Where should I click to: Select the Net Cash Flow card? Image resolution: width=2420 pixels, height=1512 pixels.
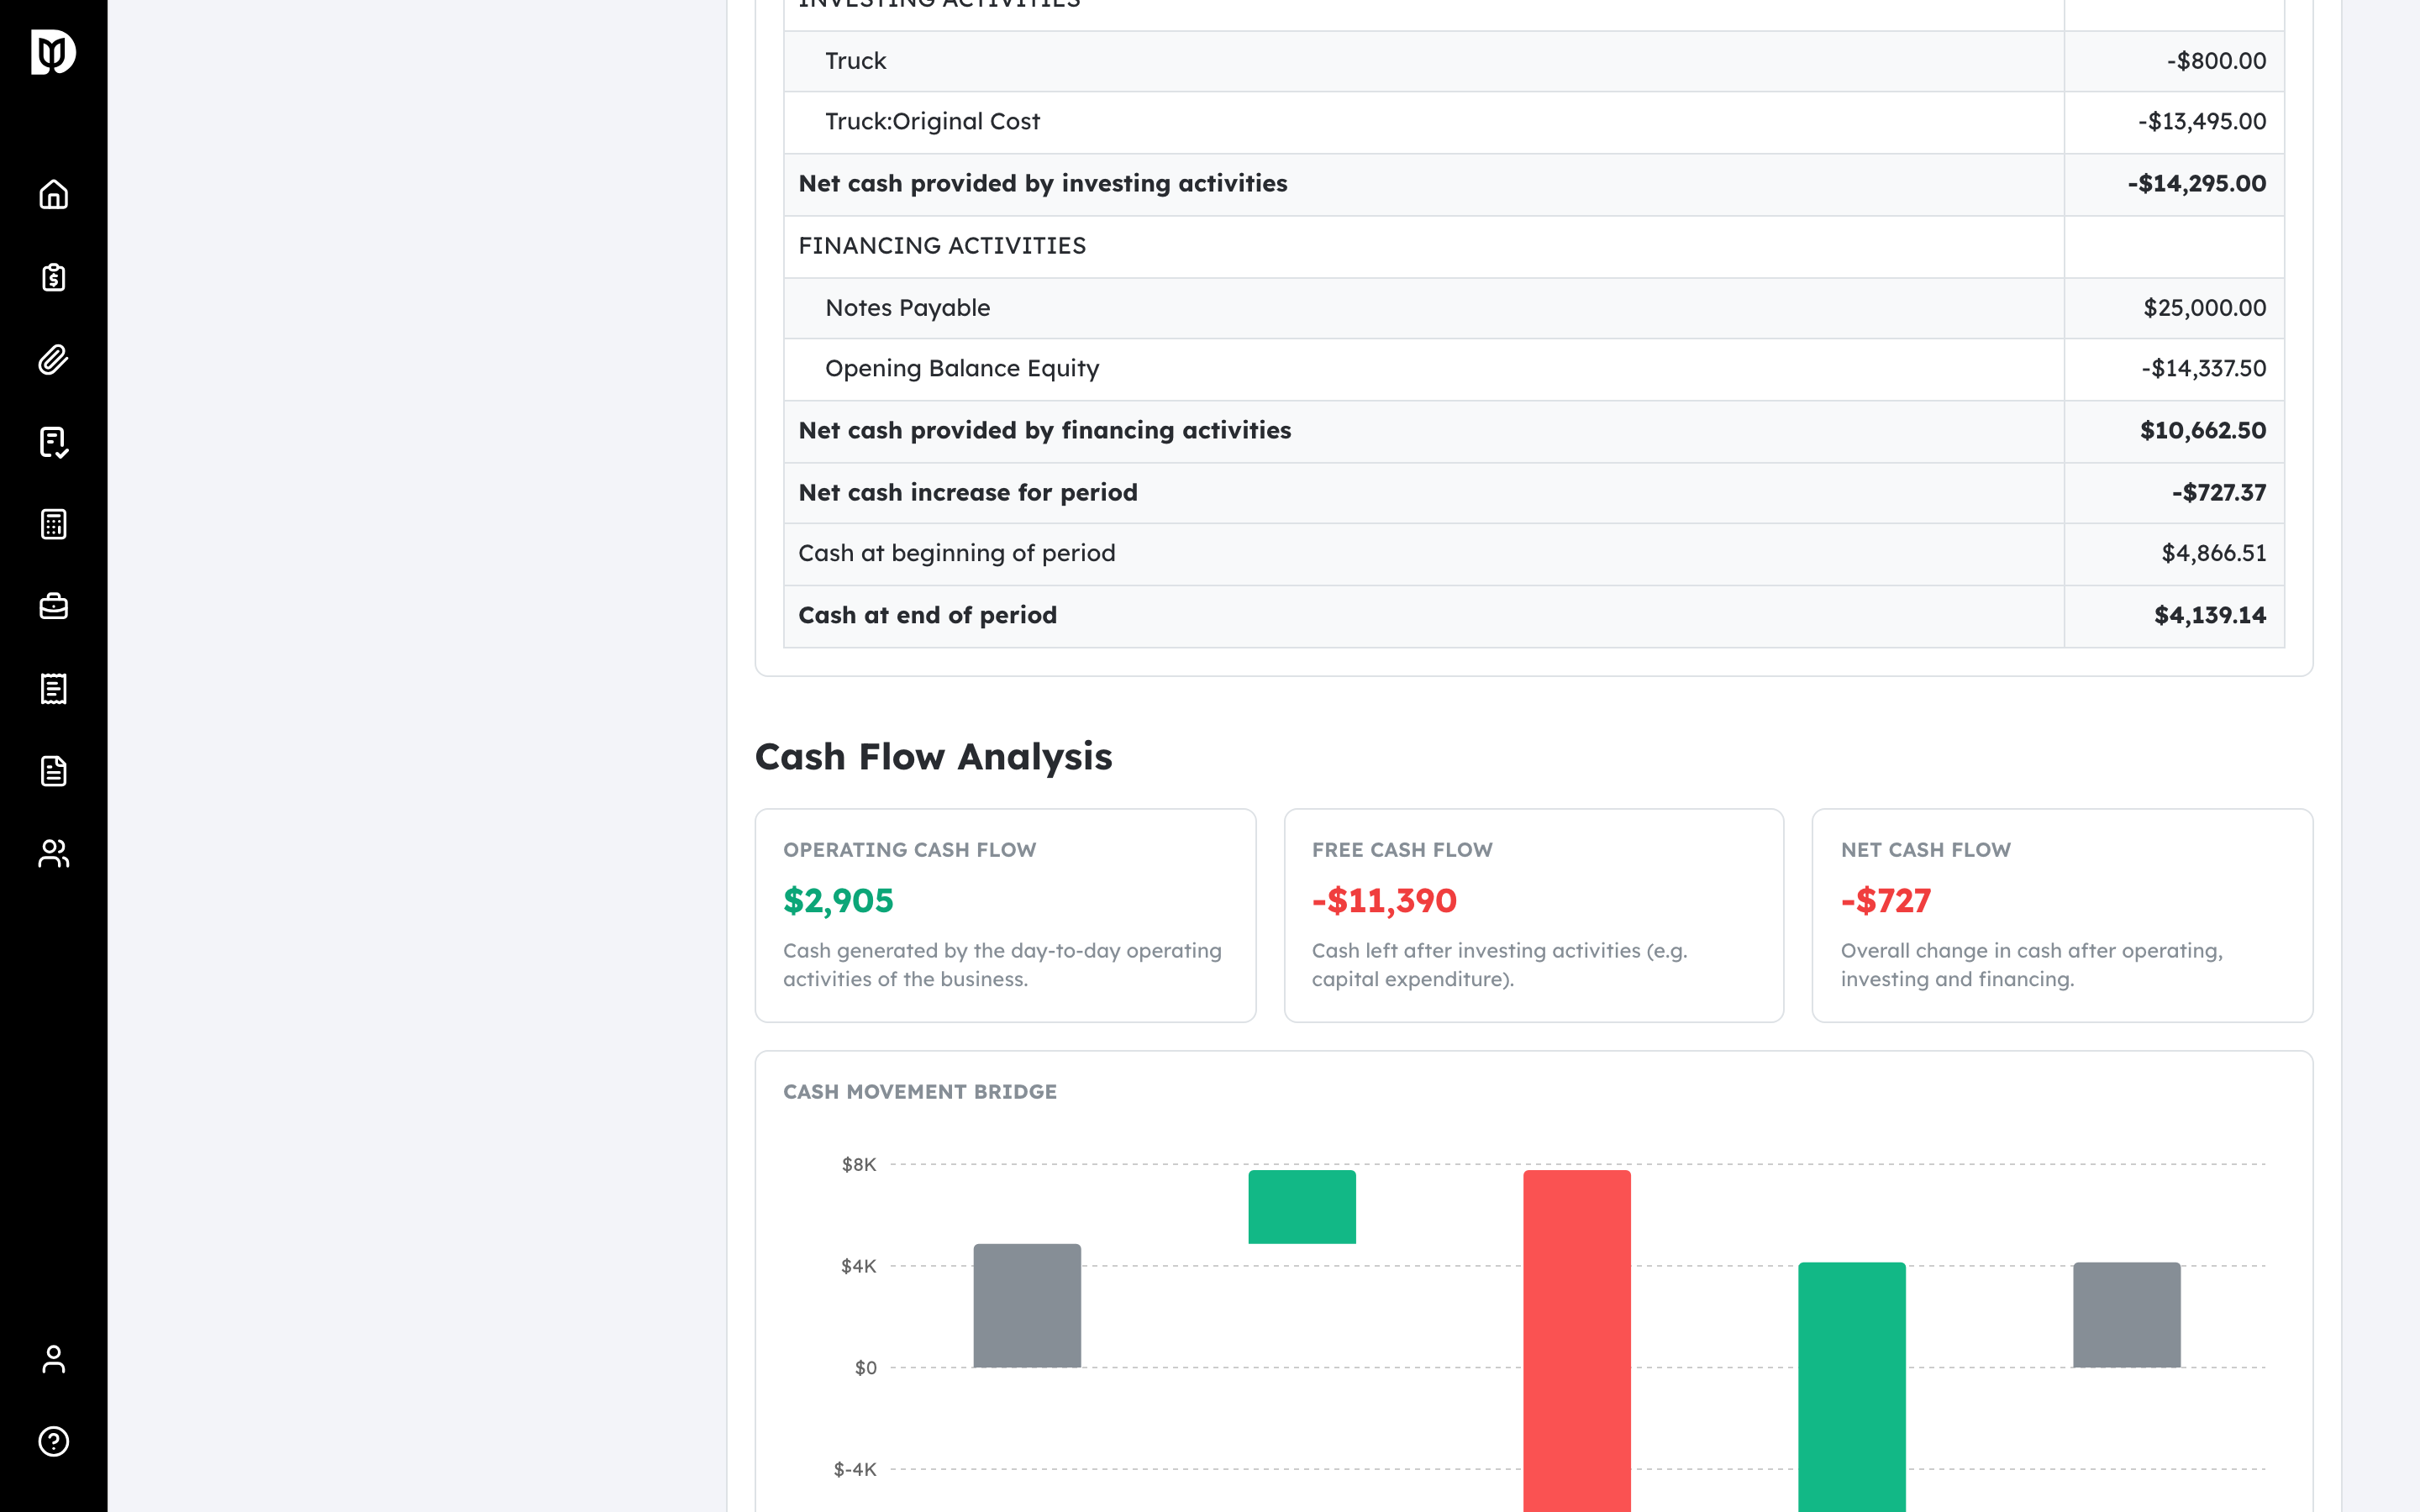pos(2062,915)
